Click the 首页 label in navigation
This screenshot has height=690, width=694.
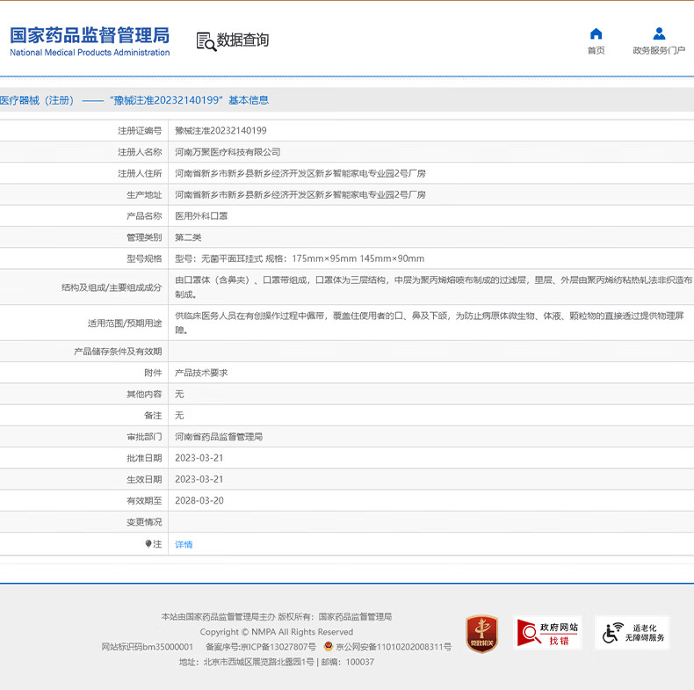tap(596, 51)
